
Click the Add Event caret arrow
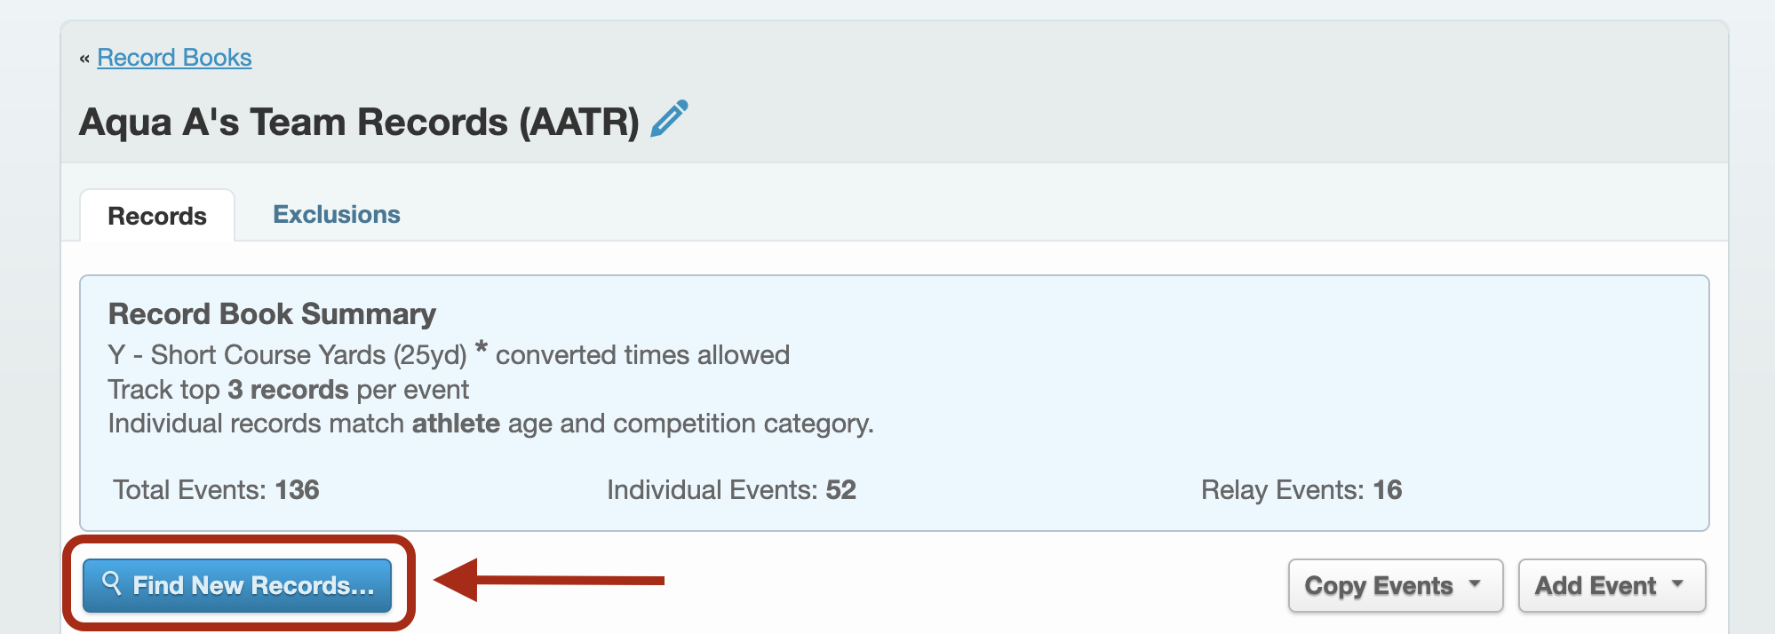[1677, 584]
